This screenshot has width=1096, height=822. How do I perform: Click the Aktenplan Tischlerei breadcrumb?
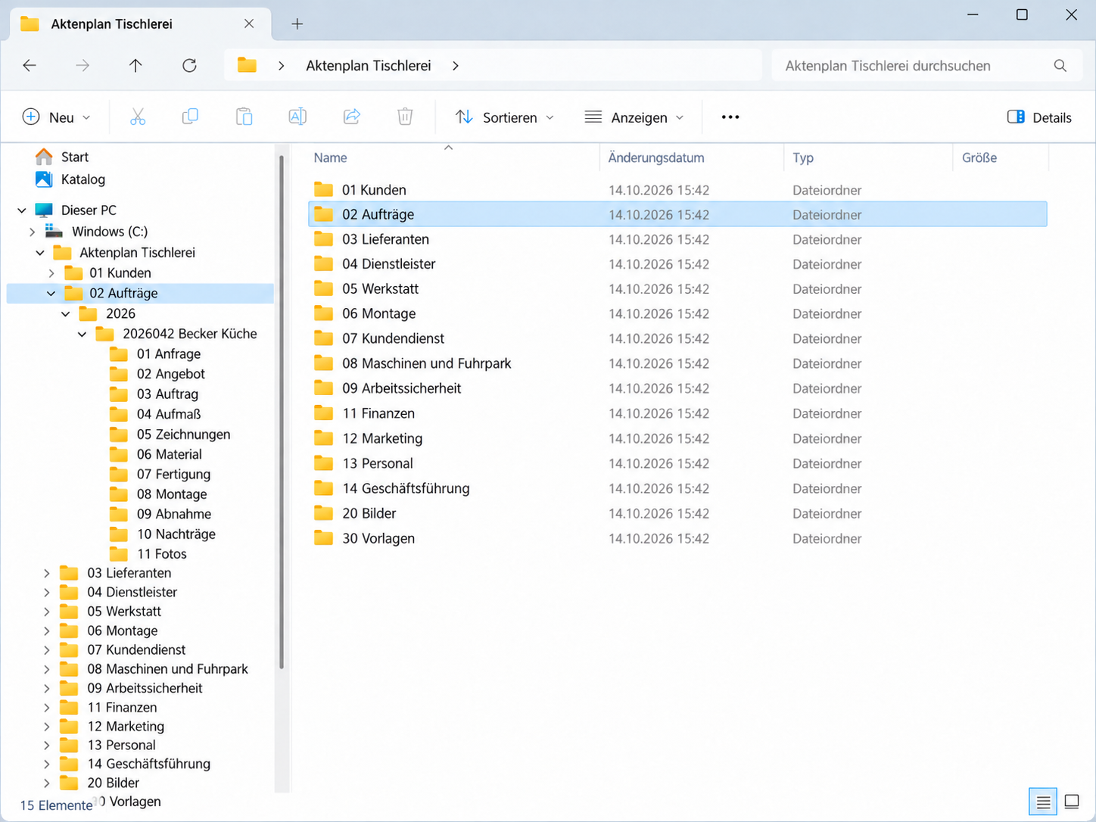369,66
